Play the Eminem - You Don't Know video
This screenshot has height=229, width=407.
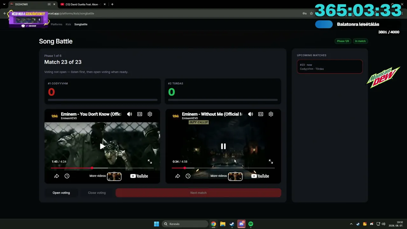tap(102, 146)
